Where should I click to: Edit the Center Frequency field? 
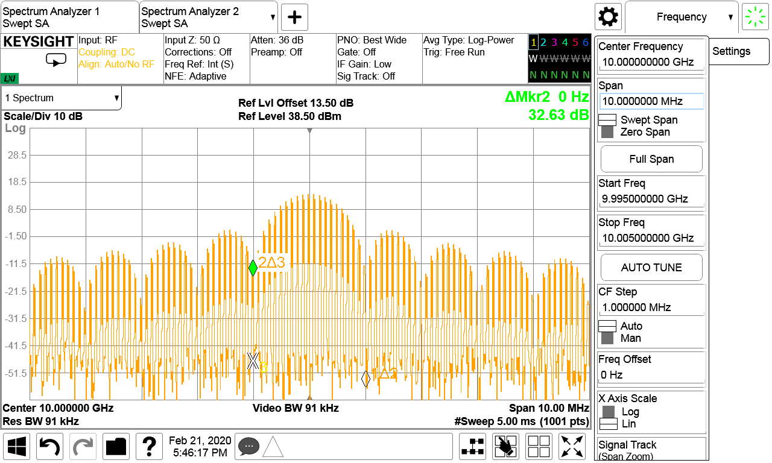pos(651,62)
